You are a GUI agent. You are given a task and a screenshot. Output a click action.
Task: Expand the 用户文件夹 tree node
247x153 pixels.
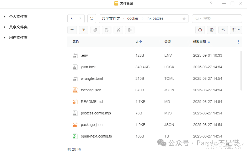(5, 38)
